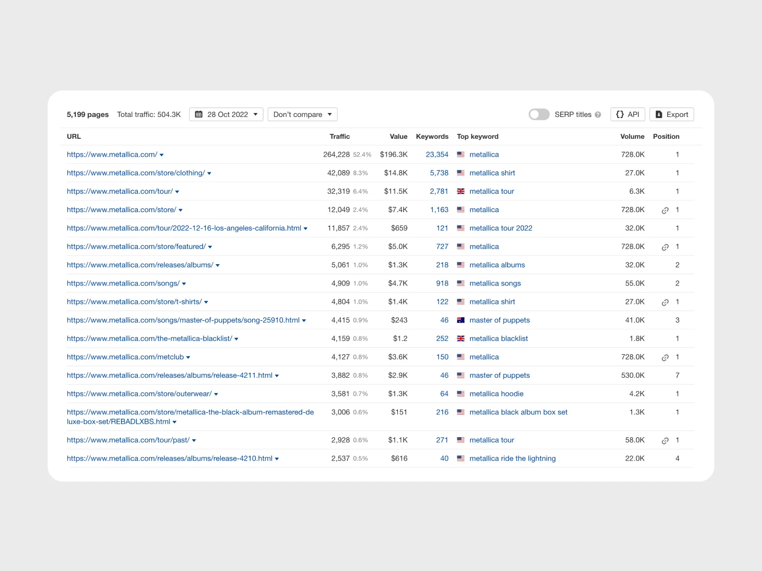The height and width of the screenshot is (571, 762).
Task: Click the Traffic column header
Action: tap(340, 136)
